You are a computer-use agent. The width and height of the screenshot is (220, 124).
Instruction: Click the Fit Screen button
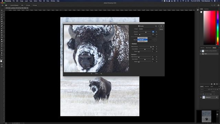coord(28,6)
